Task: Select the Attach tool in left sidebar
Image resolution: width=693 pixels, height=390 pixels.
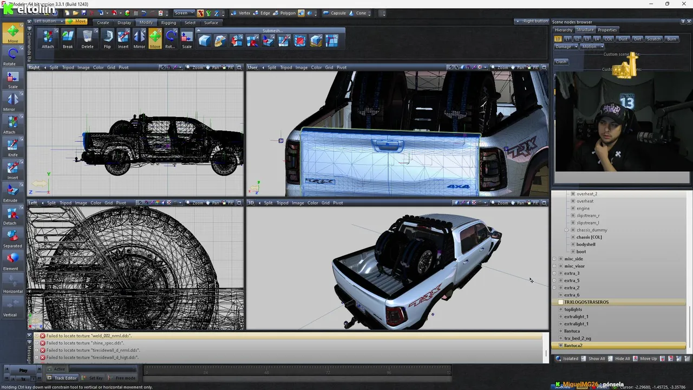Action: [12, 125]
